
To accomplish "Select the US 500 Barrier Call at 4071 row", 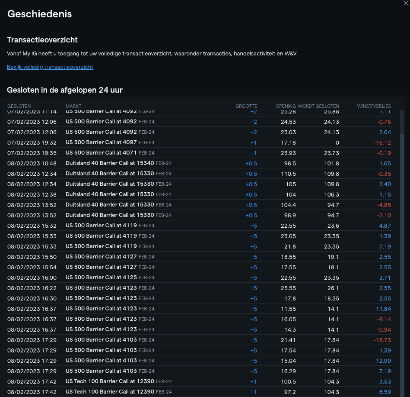I will (x=101, y=153).
